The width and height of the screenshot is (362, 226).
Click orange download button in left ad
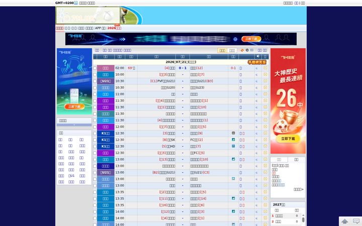coord(74,106)
